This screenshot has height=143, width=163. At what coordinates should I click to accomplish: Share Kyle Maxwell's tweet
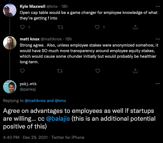(135, 27)
